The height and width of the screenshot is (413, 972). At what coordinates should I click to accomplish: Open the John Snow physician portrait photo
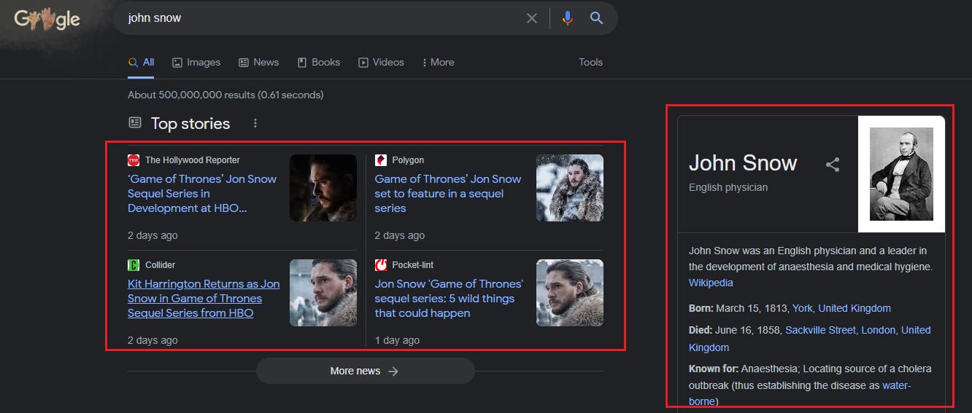[901, 174]
